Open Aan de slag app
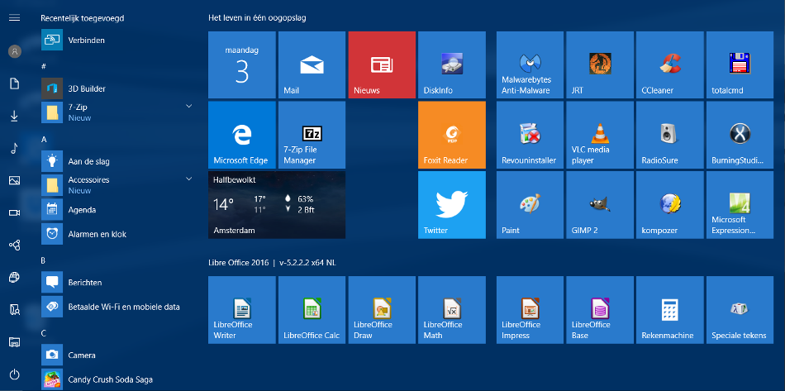This screenshot has height=391, width=785. pyautogui.click(x=117, y=161)
